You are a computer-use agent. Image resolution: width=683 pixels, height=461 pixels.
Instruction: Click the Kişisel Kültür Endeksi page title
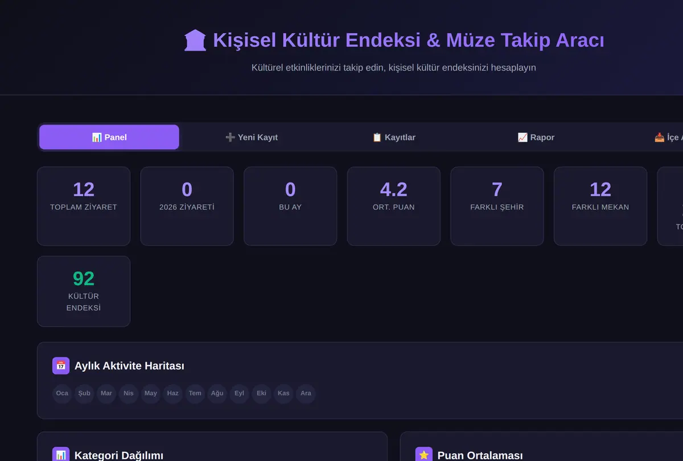408,40
